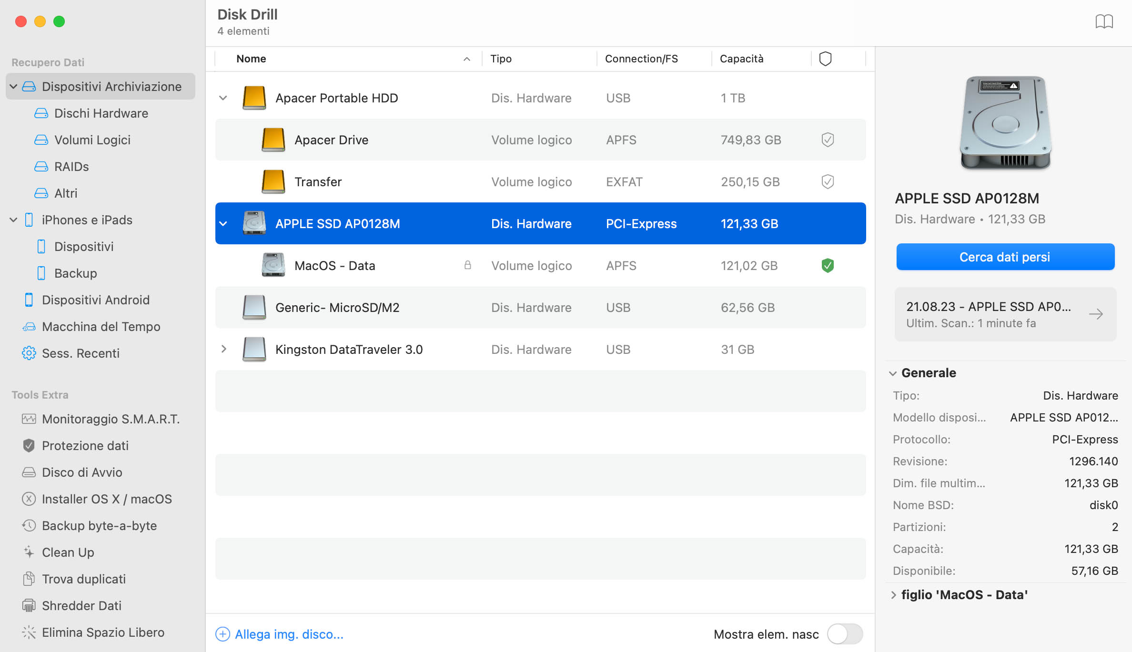Open the 21.08.23 APPLE SSD scan session
The width and height of the screenshot is (1132, 652).
tap(1005, 314)
